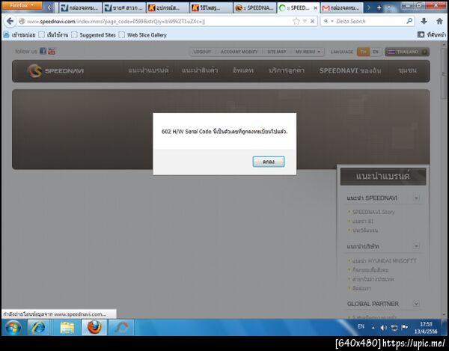Click the LOGOUT link
The width and height of the screenshot is (449, 351).
203,52
